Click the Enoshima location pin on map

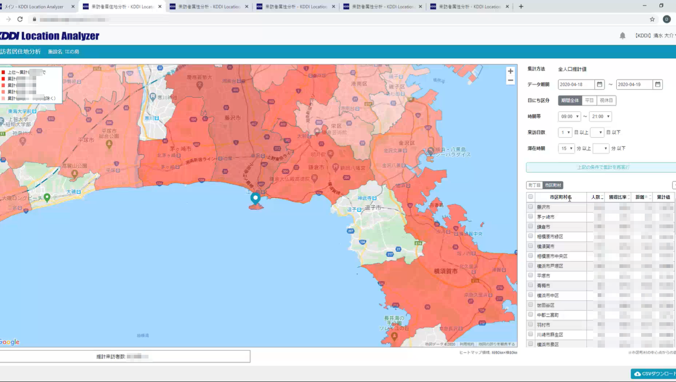(x=255, y=198)
